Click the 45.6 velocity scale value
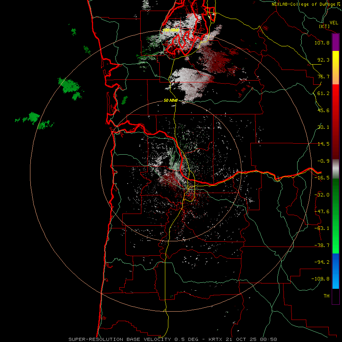The height and width of the screenshot is (342, 342). 323,110
